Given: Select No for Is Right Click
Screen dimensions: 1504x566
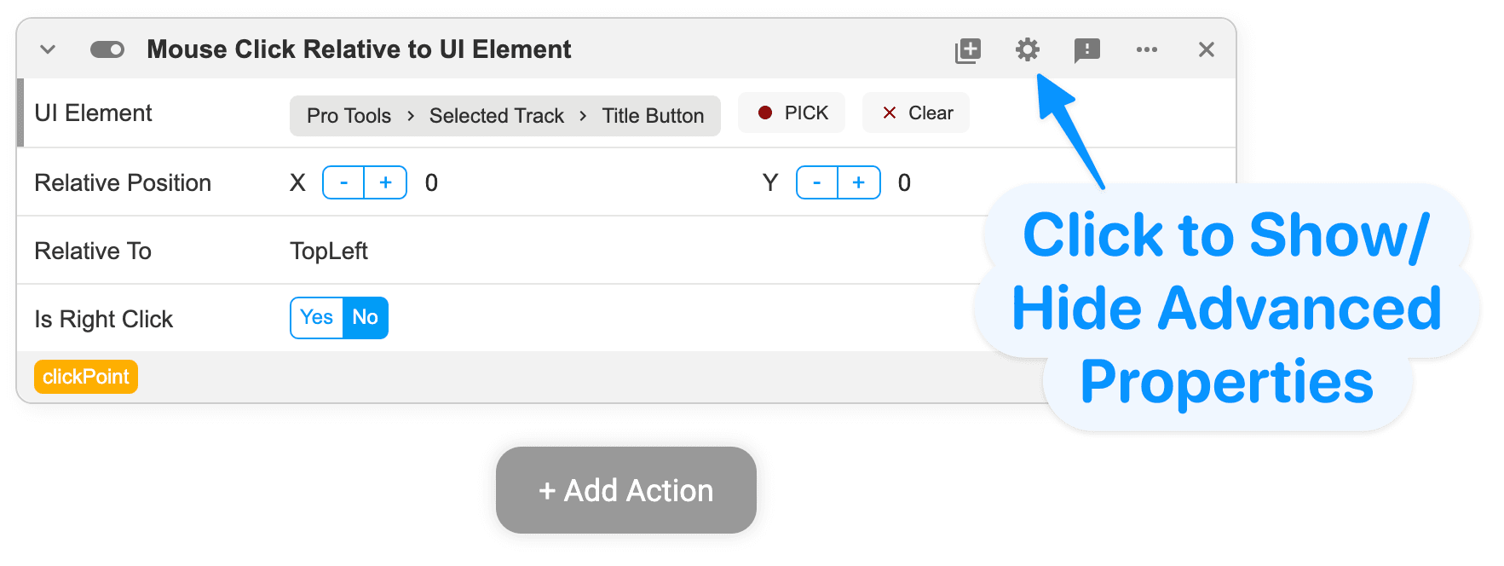Looking at the screenshot, I should tap(366, 317).
